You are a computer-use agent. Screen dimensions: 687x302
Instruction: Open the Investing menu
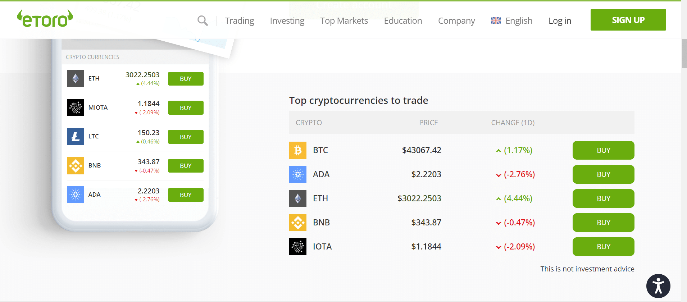[287, 21]
